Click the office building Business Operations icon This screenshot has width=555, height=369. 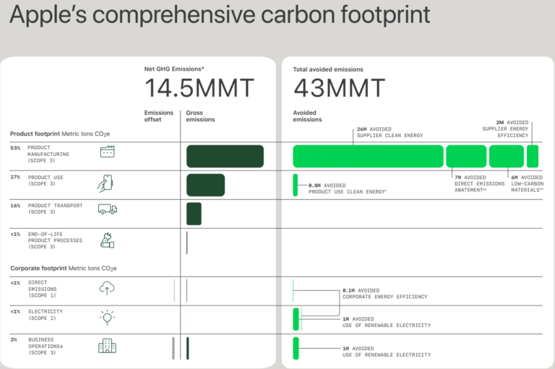pos(107,346)
